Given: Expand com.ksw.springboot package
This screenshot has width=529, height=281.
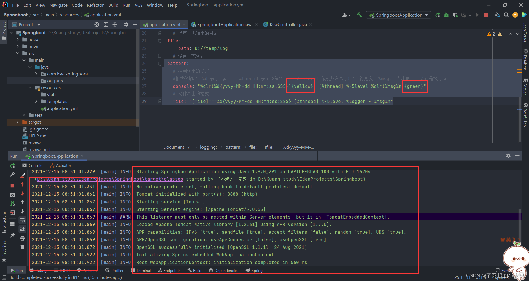Looking at the screenshot, I should (x=36, y=74).
